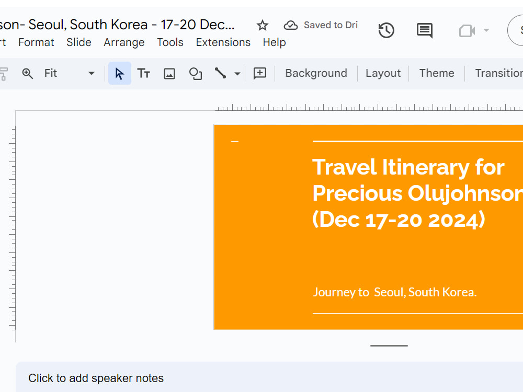The width and height of the screenshot is (523, 392).
Task: Insert a text box tool
Action: pos(144,73)
